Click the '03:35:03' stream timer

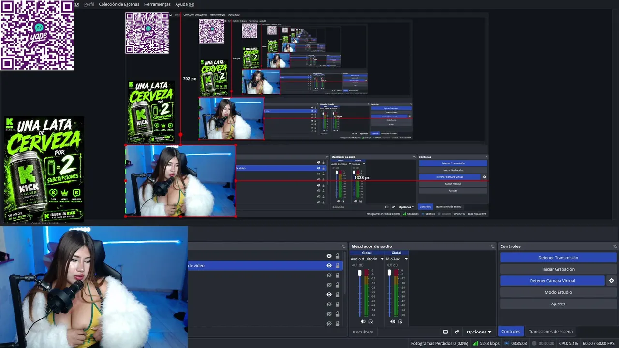(x=519, y=343)
